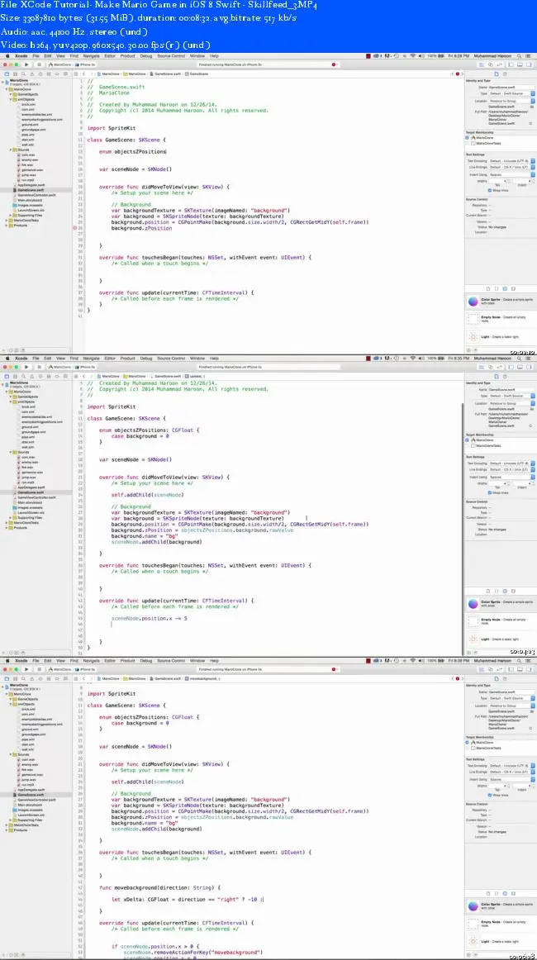Select Empty Node in 8:35 PM object library
Image resolution: width=537 pixels, height=960 pixels.
500,621
